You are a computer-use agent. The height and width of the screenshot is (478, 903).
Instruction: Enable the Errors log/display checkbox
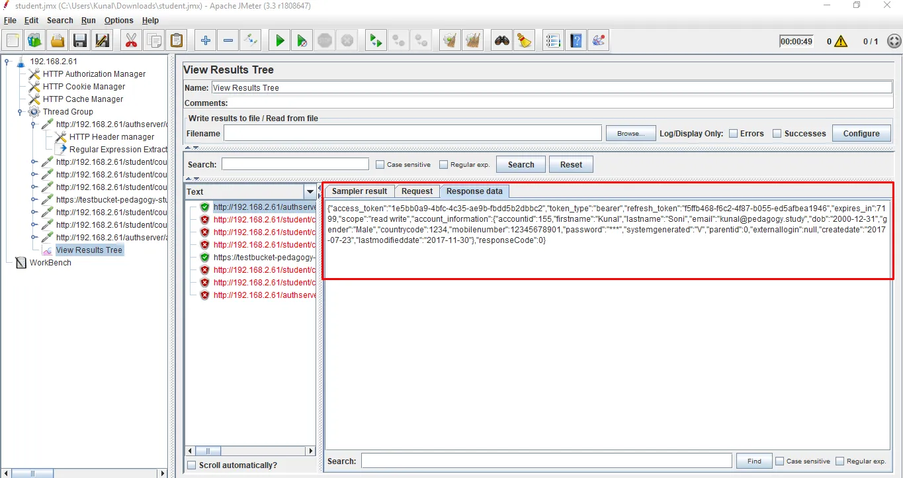[x=733, y=133]
